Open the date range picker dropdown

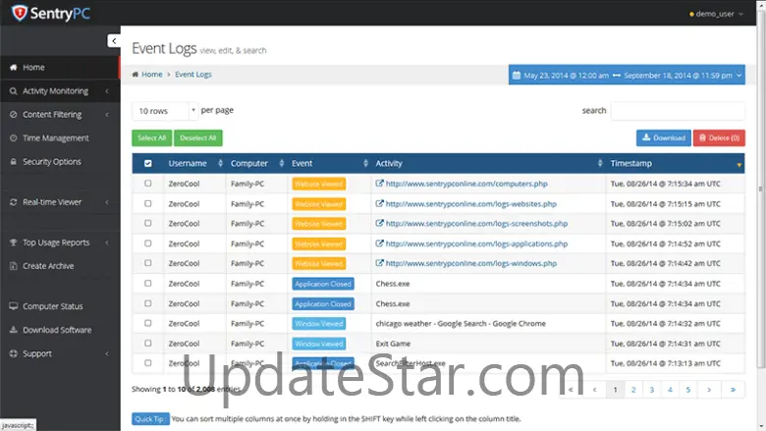627,76
